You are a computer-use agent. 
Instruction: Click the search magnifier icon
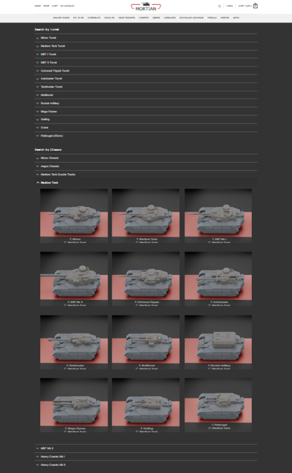tap(219, 6)
